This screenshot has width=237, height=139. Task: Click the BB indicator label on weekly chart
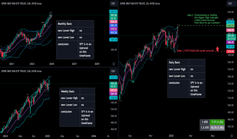coord(20,116)
